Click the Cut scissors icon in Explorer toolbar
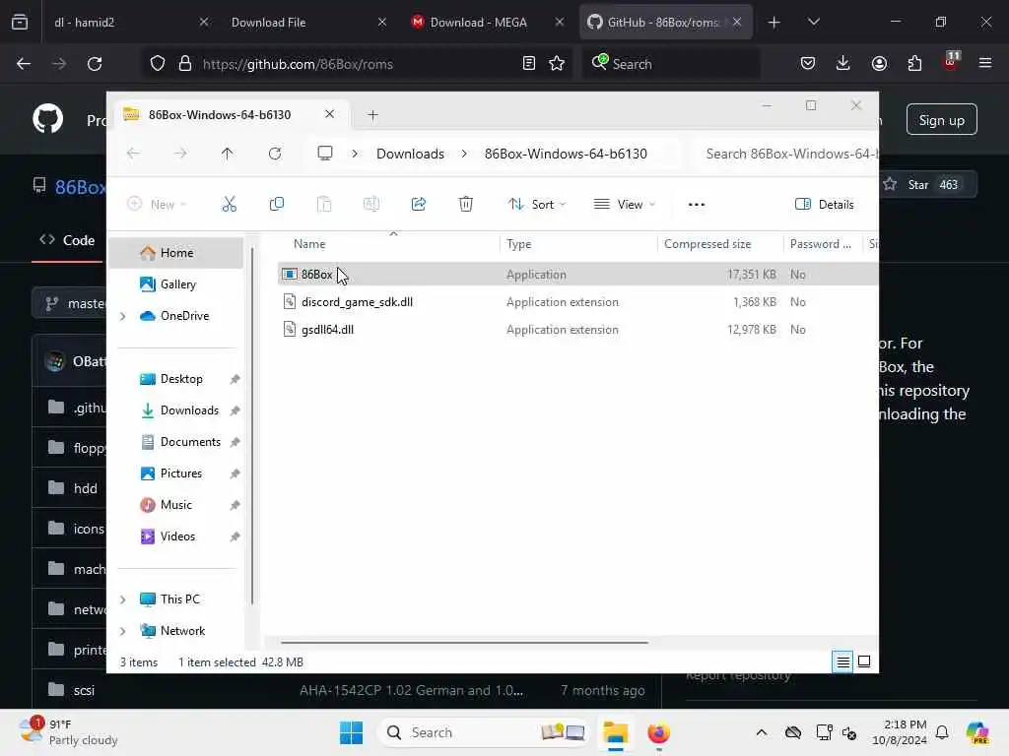Screen dimensions: 1009x756 pos(229,205)
